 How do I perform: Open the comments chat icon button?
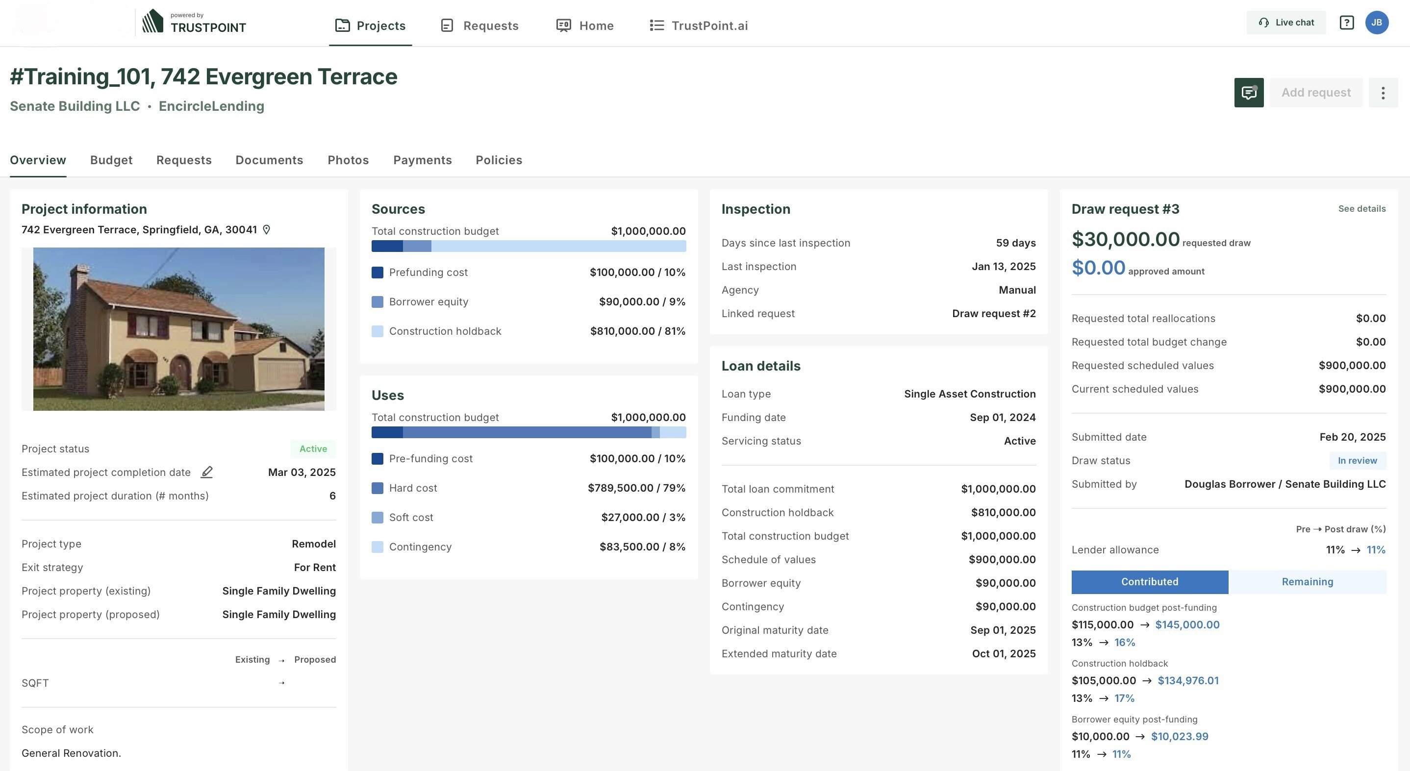tap(1249, 93)
